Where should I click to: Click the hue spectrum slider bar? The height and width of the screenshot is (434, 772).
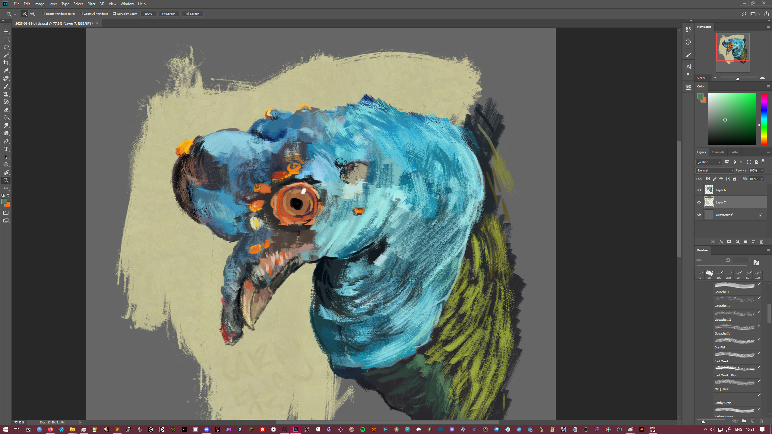(x=764, y=119)
